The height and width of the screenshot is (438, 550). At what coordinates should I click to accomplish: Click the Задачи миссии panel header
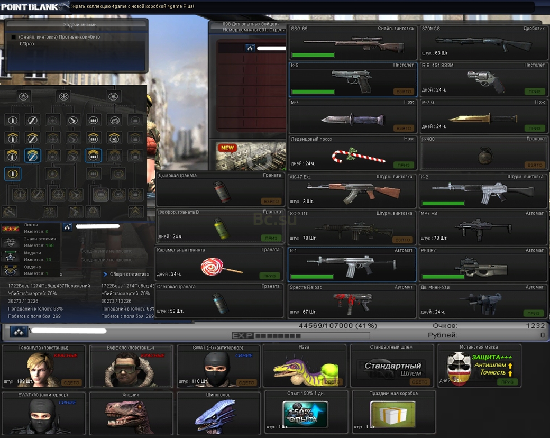coord(77,24)
